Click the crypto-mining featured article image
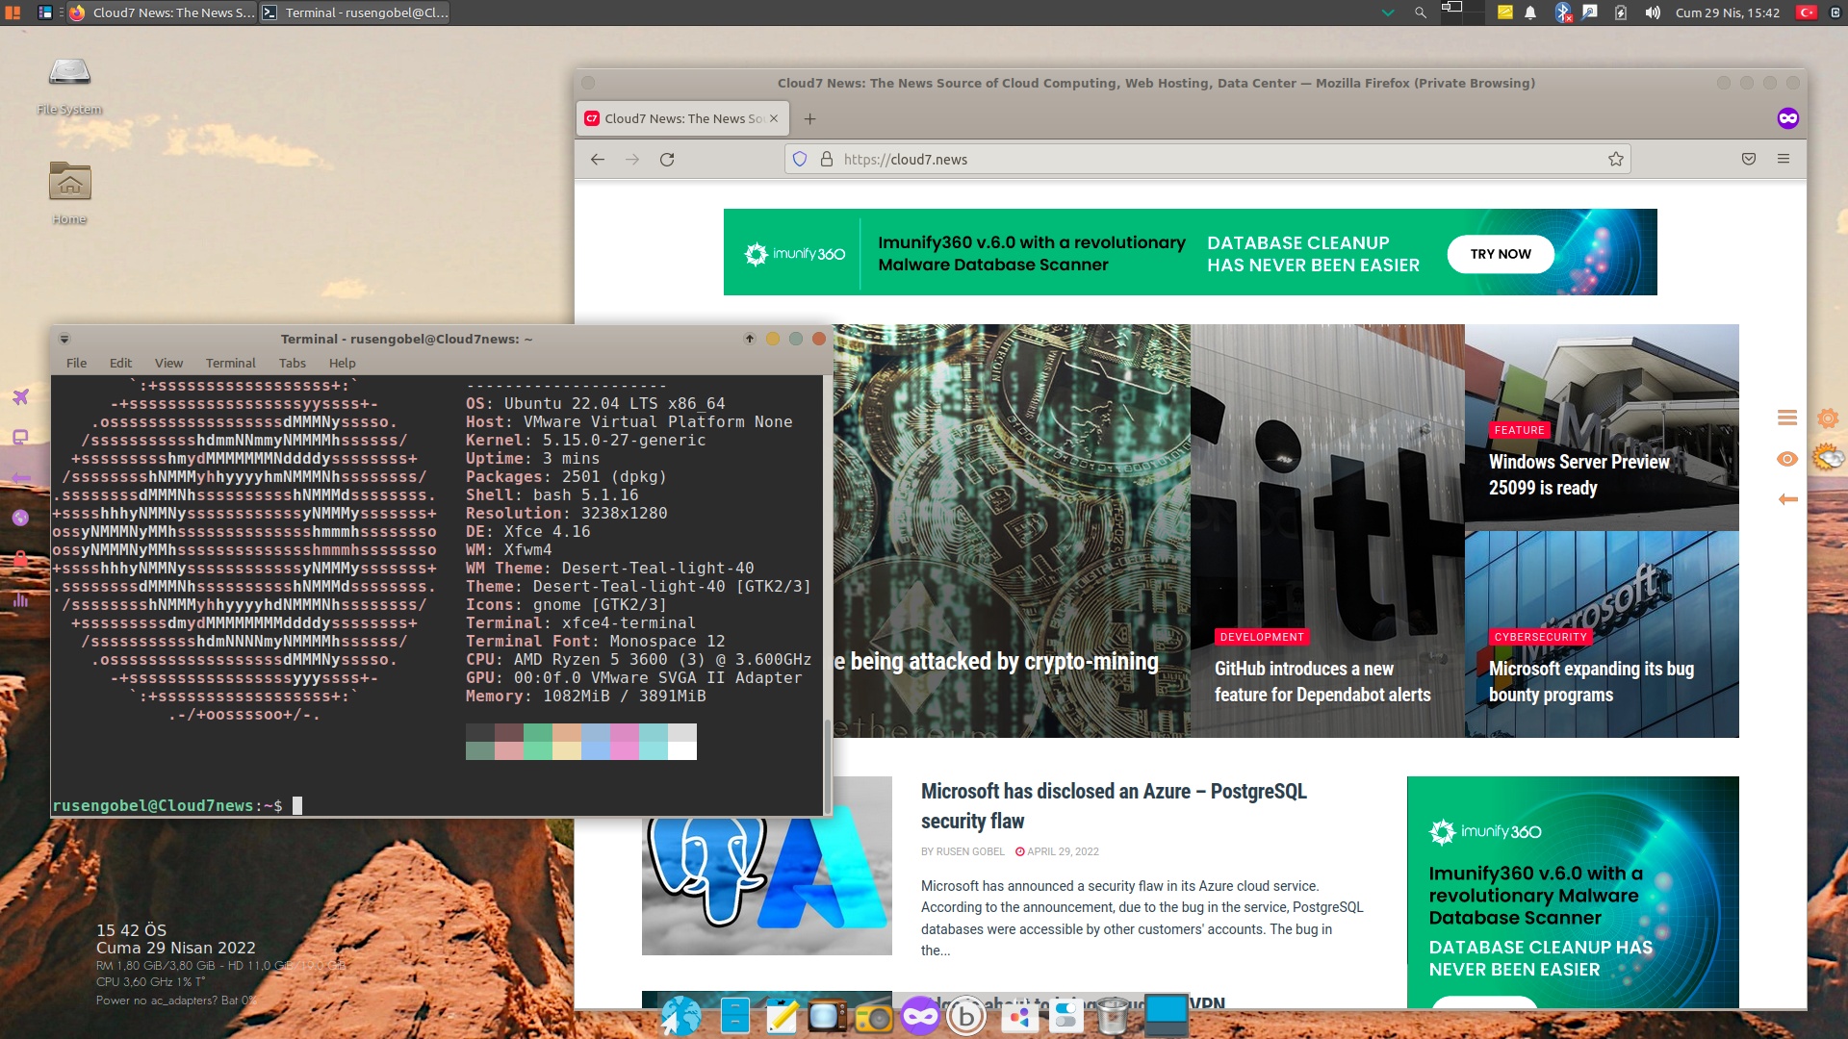Viewport: 1848px width, 1039px height. tap(1011, 529)
